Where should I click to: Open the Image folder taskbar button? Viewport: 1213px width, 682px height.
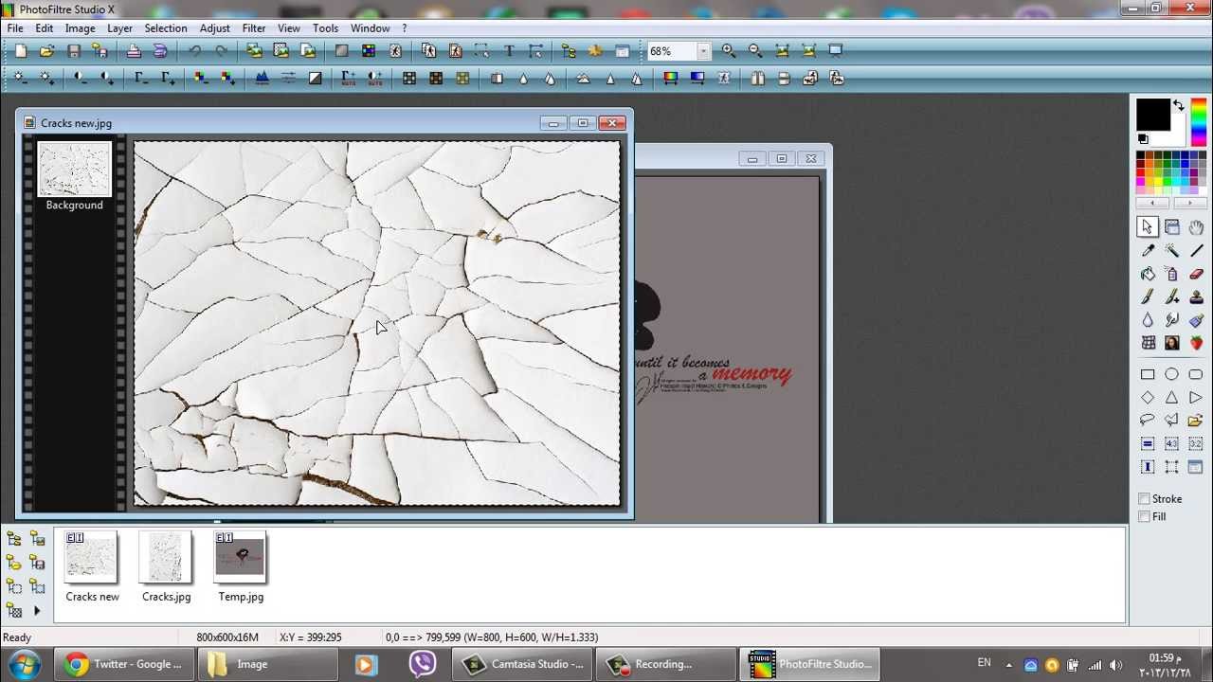click(267, 664)
